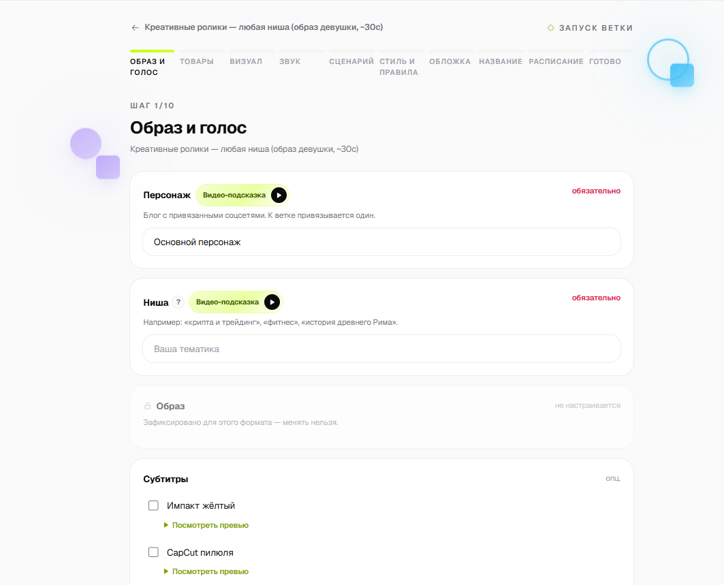
Task: Go to the Сценарий step tab
Action: click(351, 61)
